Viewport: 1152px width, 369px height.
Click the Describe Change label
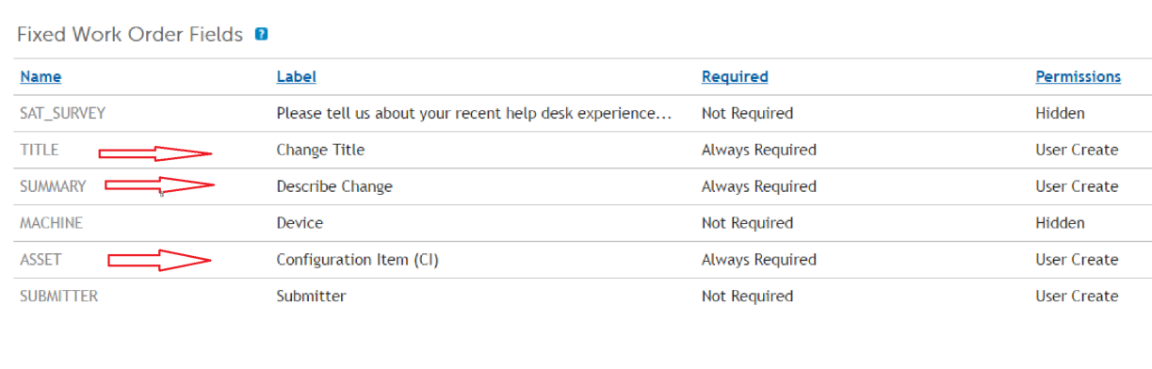coord(334,186)
